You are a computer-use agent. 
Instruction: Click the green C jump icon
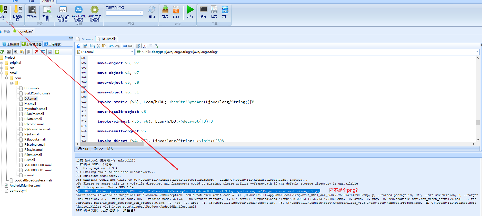coord(157,46)
